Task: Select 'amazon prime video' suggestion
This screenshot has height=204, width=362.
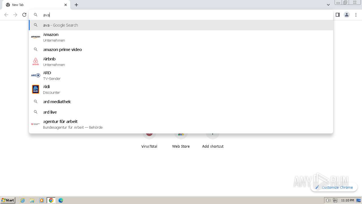Action: pos(181,49)
